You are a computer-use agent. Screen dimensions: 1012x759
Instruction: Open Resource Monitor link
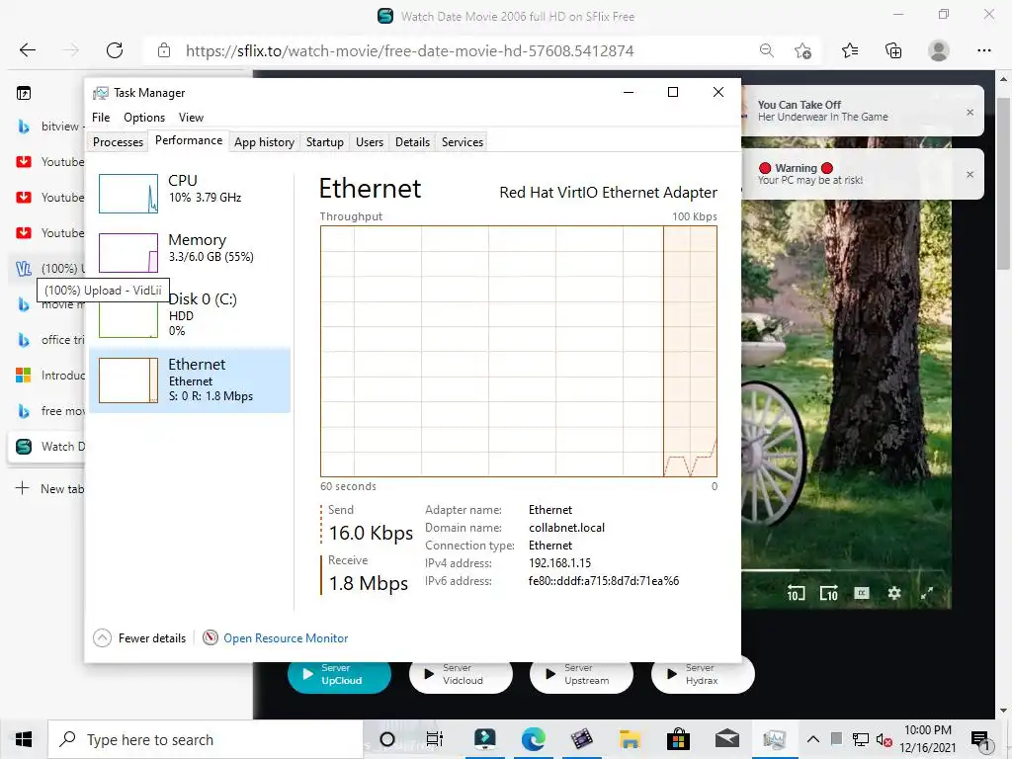tap(286, 638)
